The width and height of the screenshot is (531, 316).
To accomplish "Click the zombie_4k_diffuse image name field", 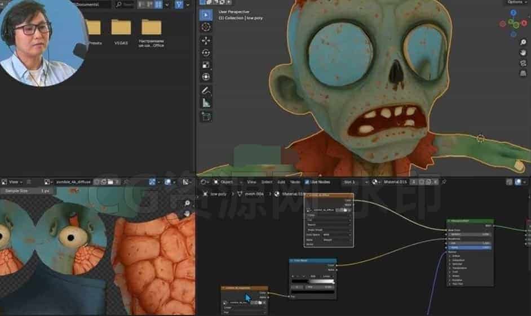I will [73, 182].
